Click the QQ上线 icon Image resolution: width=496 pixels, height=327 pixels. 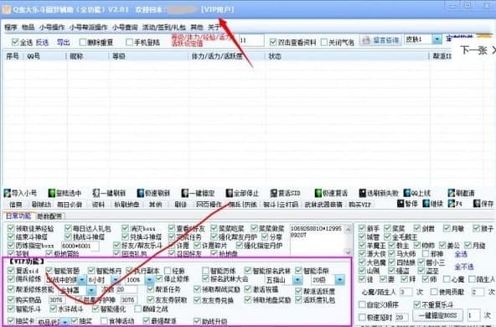tap(407, 193)
